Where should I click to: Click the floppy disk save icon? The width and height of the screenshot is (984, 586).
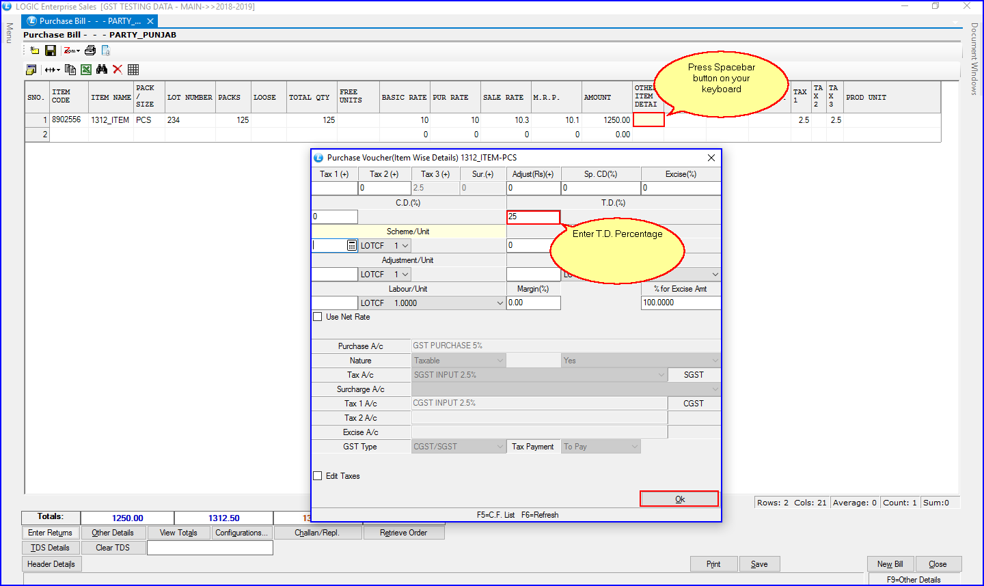click(x=51, y=51)
